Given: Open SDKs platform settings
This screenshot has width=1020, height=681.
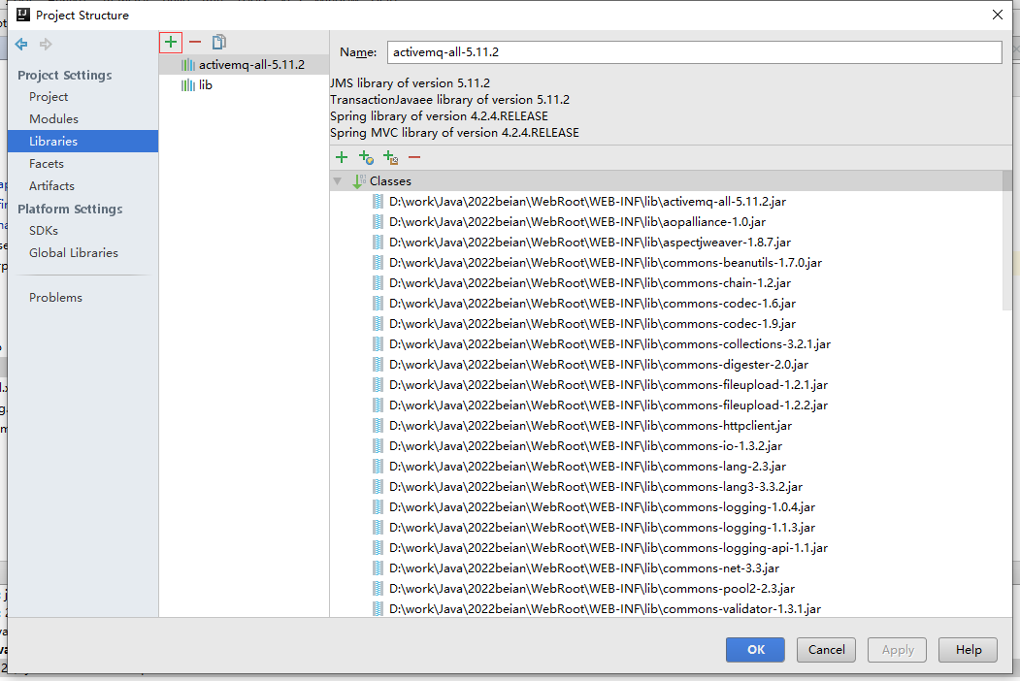Looking at the screenshot, I should (x=44, y=231).
